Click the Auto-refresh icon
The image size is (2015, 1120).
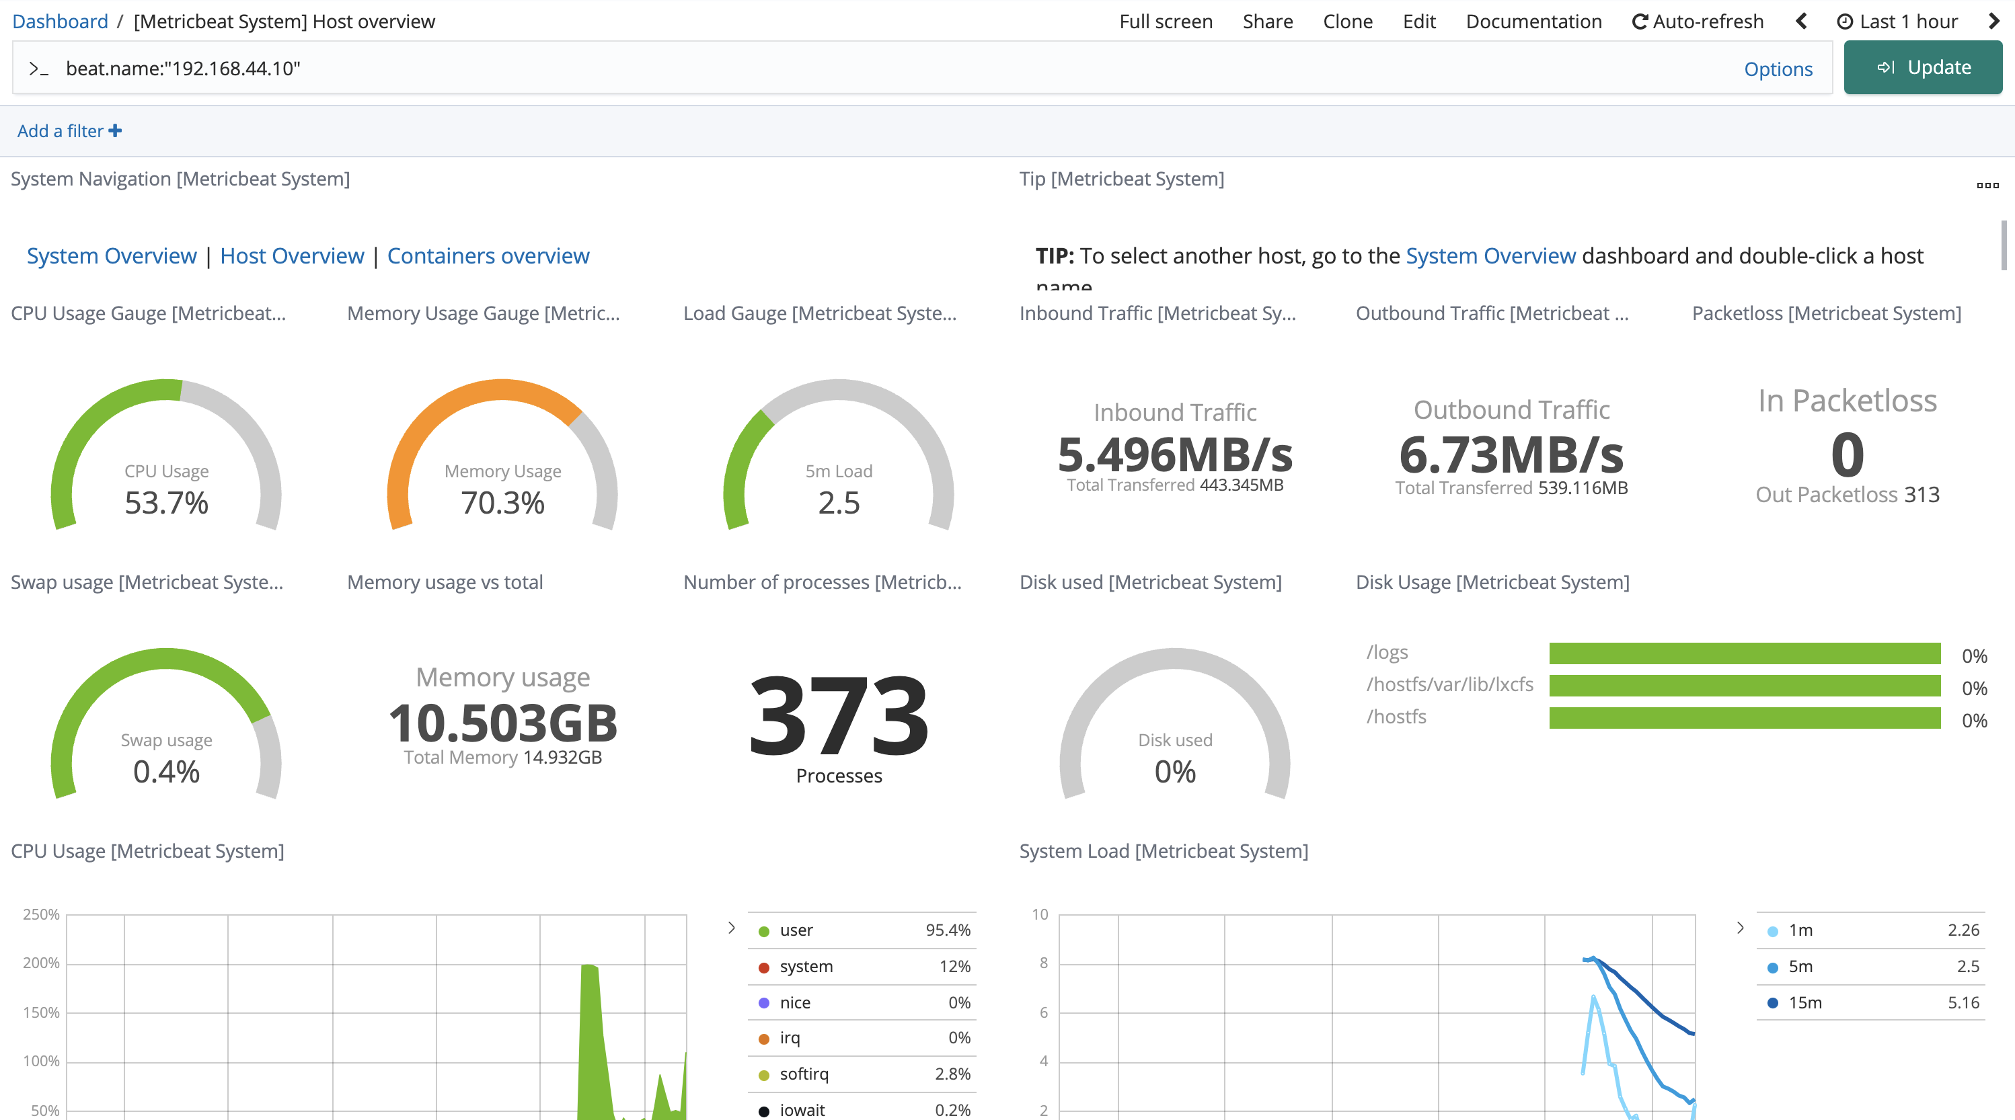pos(1640,21)
